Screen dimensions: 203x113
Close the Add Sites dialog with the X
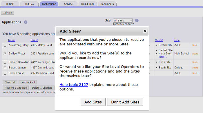(145, 31)
